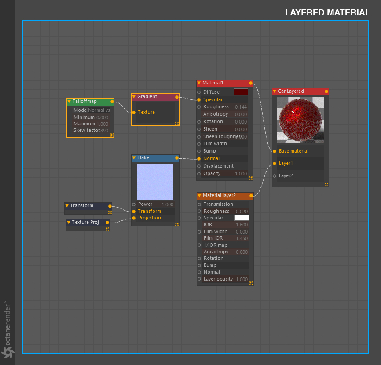This screenshot has width=381, height=365.
Task: Click Car Layered Base material port
Action: pos(275,151)
